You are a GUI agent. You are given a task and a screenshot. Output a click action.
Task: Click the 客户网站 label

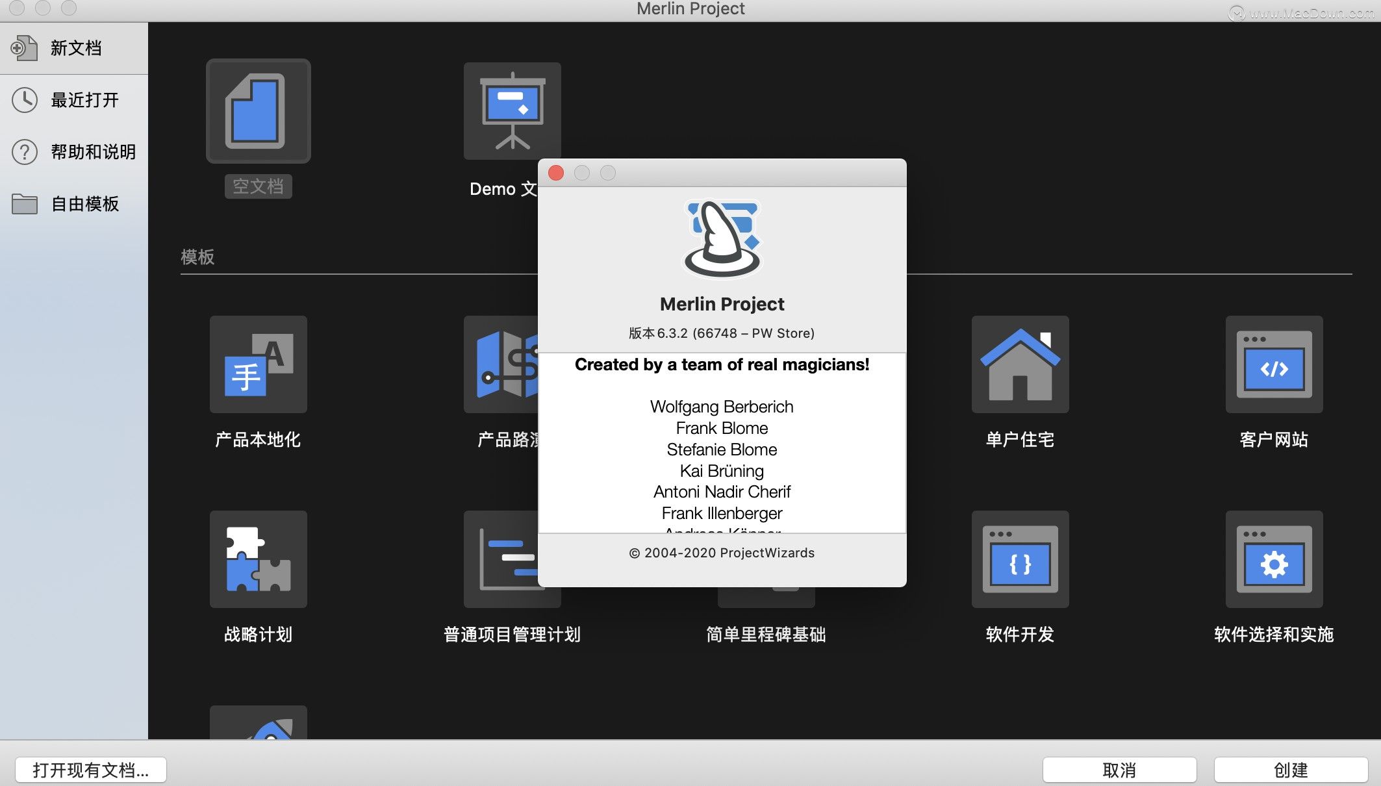1274,440
